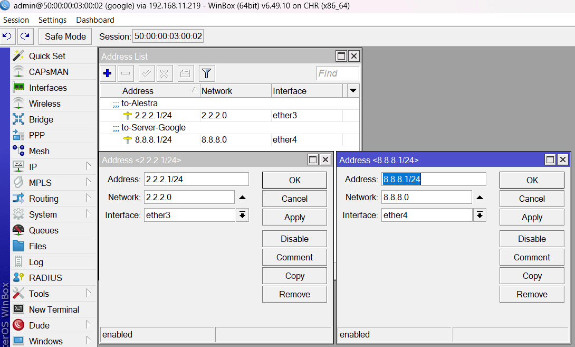Open Interfaces in sidebar

pyautogui.click(x=53, y=87)
